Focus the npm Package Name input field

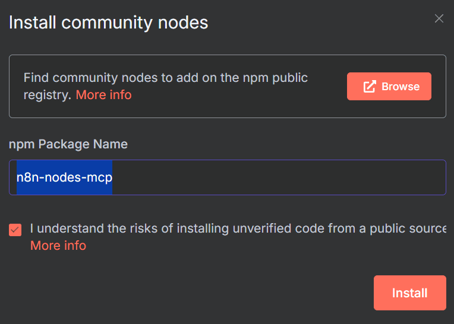coord(227,177)
